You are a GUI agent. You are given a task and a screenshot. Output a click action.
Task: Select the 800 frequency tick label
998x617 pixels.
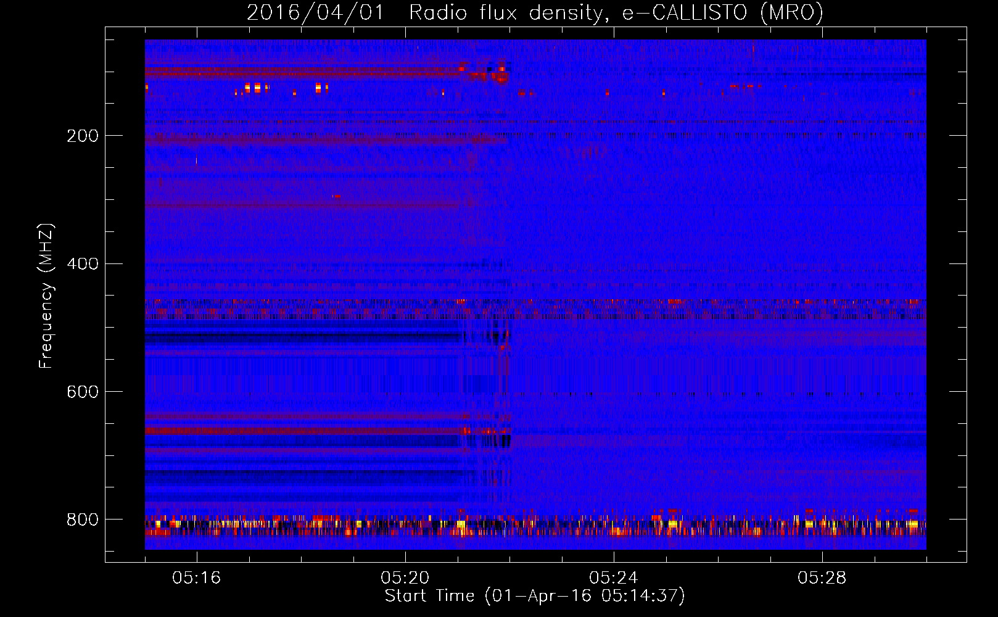(x=83, y=520)
